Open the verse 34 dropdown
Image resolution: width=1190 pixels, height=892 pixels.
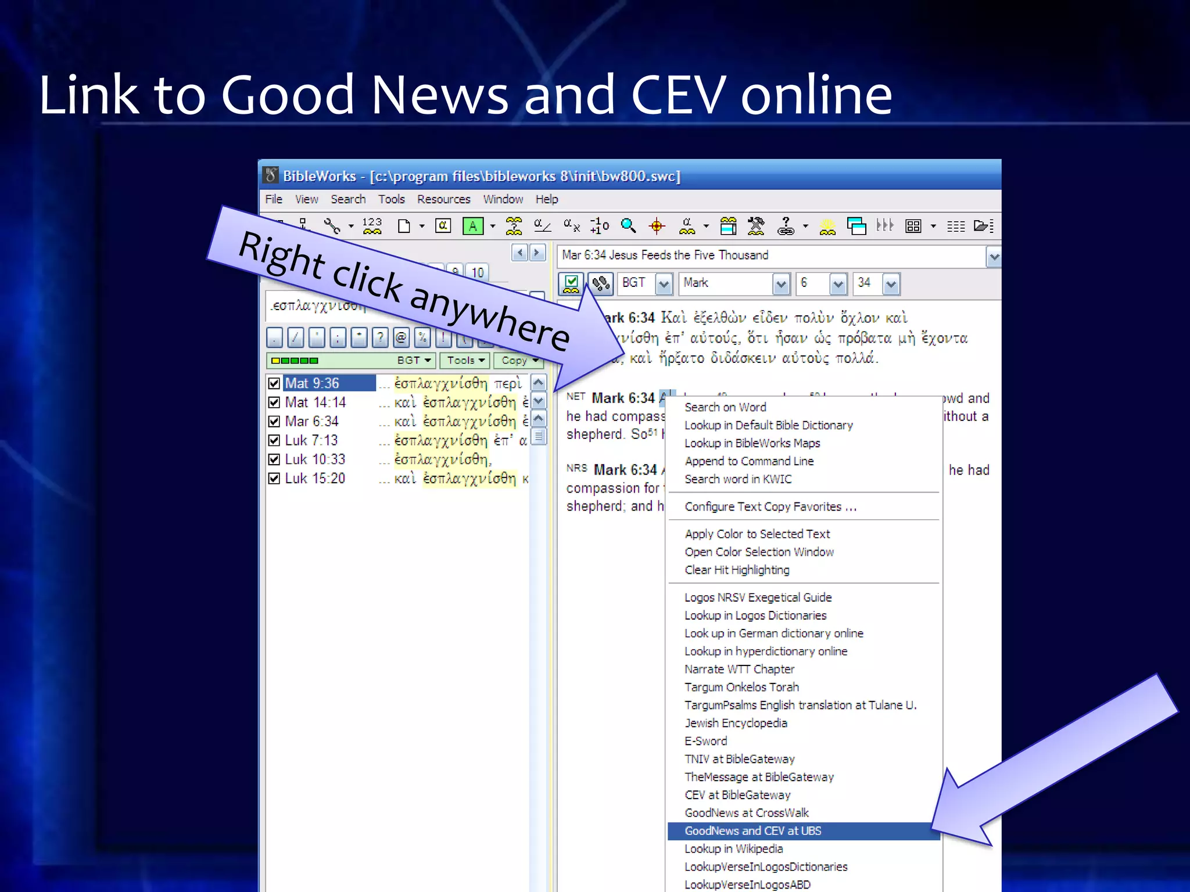pyautogui.click(x=891, y=285)
